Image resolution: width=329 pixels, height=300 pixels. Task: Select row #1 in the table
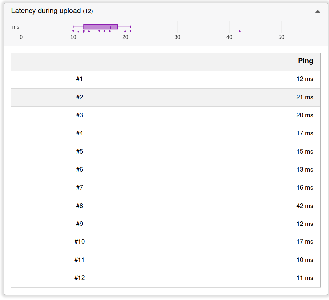point(79,79)
